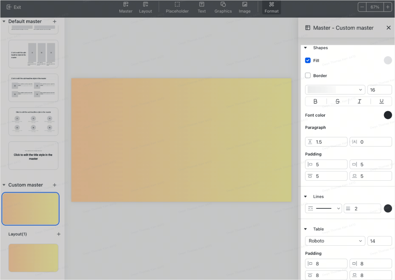Edit Table right padding field

tap(371, 263)
